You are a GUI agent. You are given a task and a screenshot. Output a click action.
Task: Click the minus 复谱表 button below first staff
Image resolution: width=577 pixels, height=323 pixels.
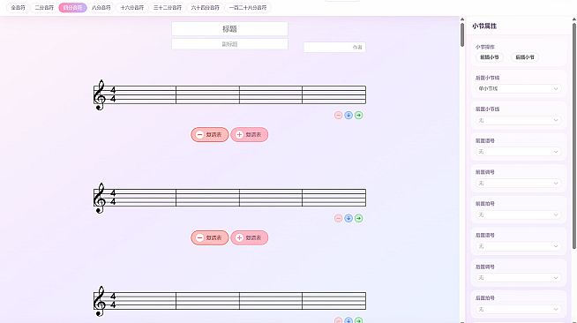[210, 135]
